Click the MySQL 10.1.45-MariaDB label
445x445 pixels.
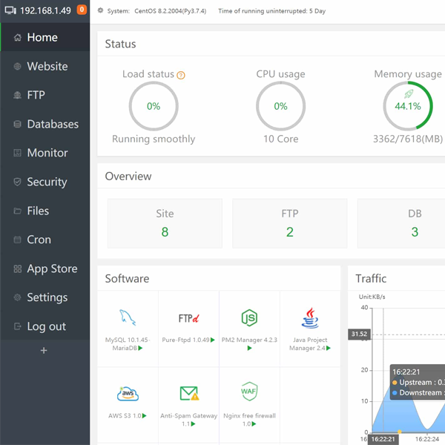pyautogui.click(x=128, y=343)
